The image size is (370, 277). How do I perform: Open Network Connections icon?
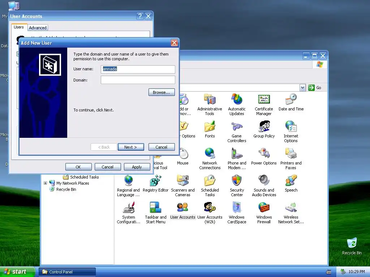(x=210, y=159)
